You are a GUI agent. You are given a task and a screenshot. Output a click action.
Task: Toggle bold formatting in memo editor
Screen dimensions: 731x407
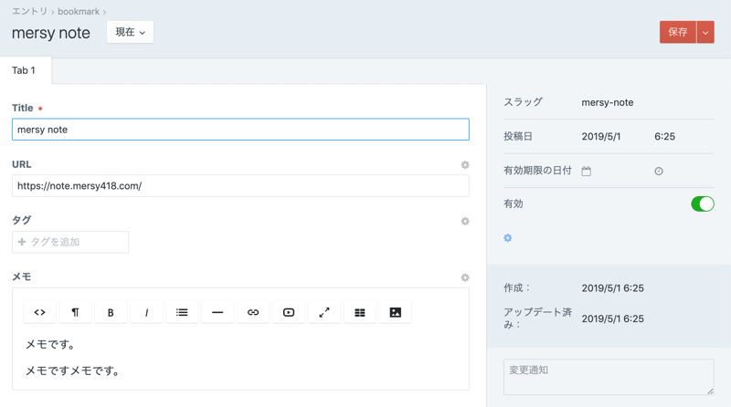(111, 312)
